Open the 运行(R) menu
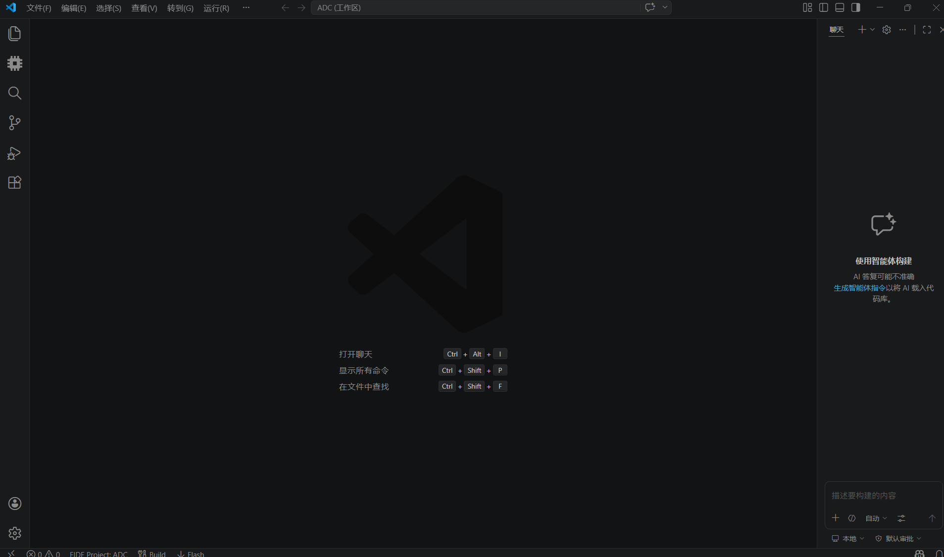 [216, 8]
